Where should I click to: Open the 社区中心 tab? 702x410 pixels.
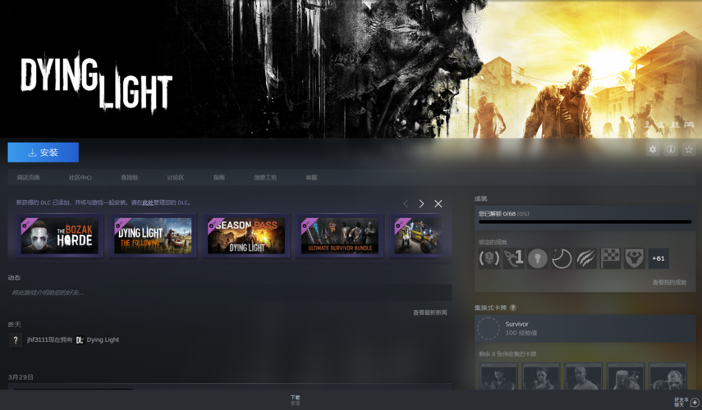(x=80, y=177)
